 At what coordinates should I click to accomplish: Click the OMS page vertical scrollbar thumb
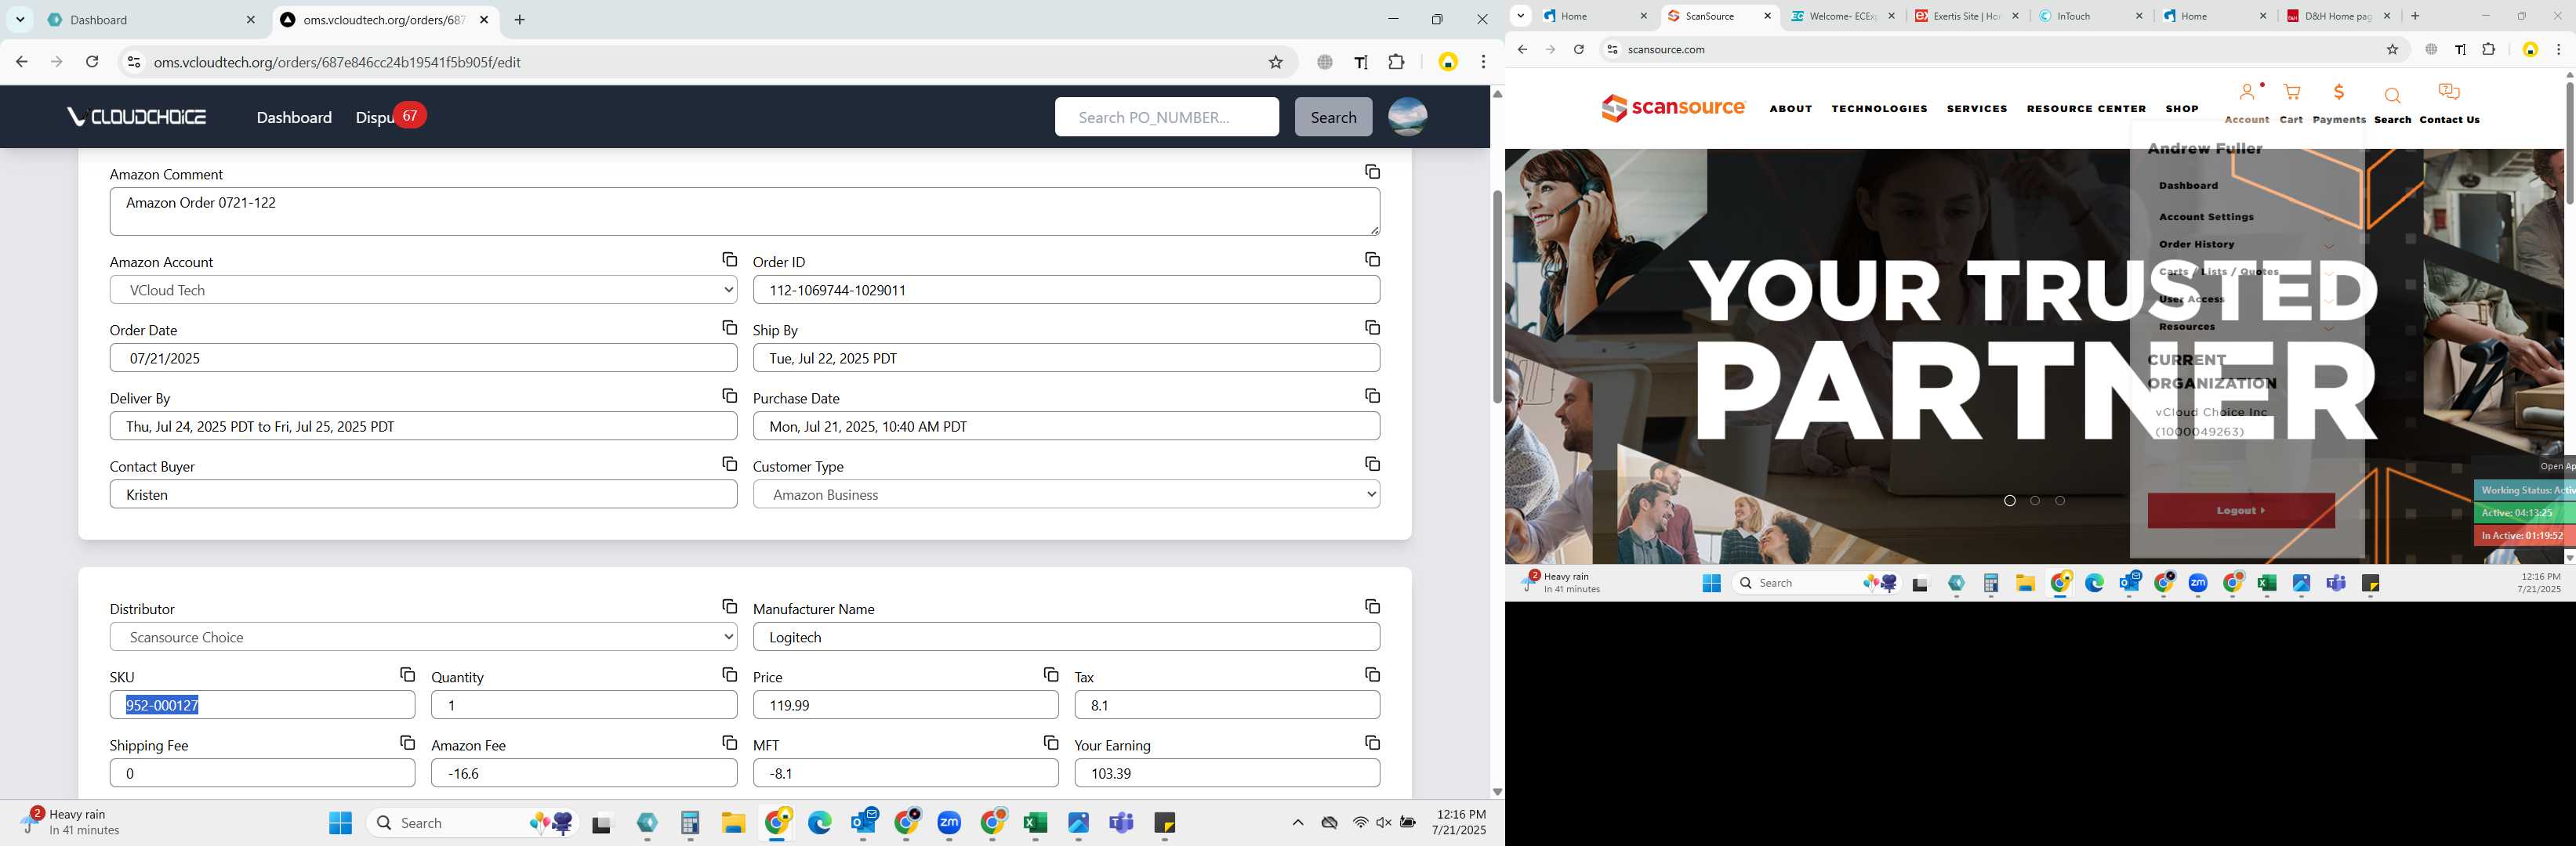click(1497, 297)
